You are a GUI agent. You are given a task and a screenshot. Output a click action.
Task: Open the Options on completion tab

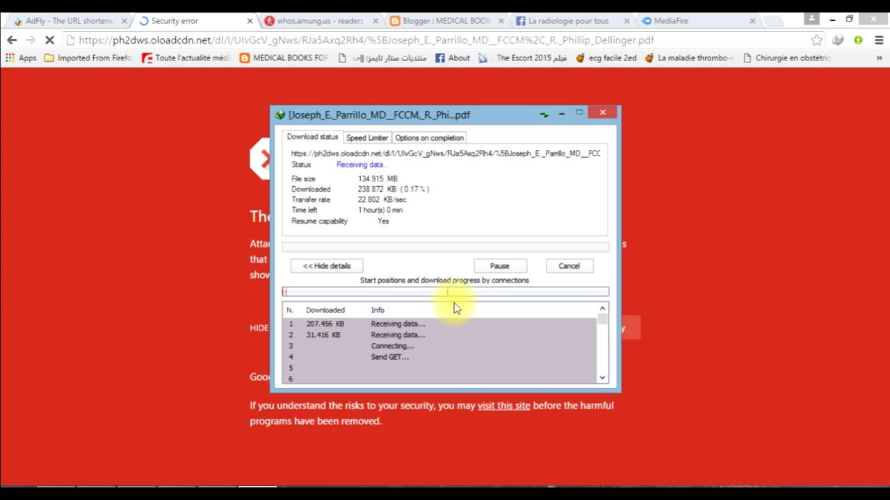[x=429, y=137]
